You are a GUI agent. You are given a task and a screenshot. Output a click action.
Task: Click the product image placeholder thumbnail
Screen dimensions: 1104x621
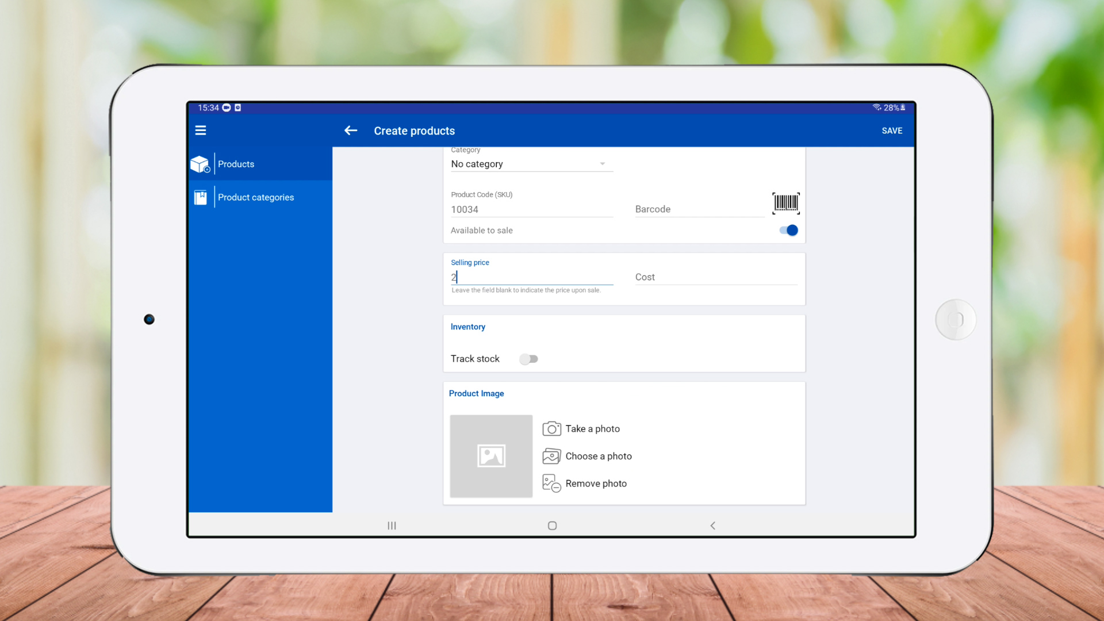(x=491, y=456)
